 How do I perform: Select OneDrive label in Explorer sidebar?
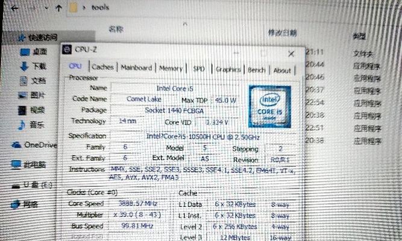40,145
